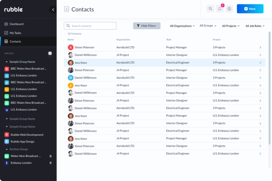Viewport: 272px width, 181px height.
Task: Toggle Hide Filters
Action: pos(146,26)
